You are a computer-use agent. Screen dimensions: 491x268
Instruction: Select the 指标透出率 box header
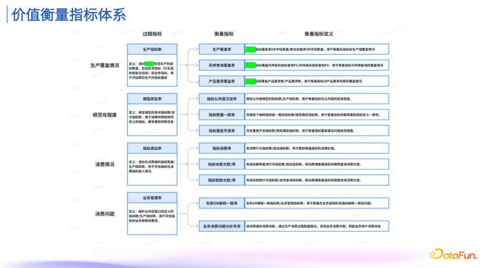(152, 148)
